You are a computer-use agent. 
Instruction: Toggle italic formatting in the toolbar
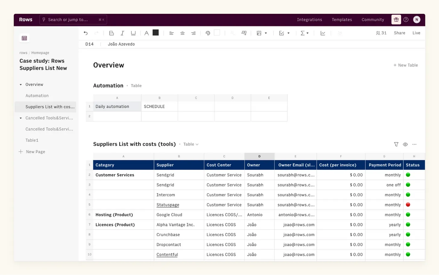coord(122,33)
